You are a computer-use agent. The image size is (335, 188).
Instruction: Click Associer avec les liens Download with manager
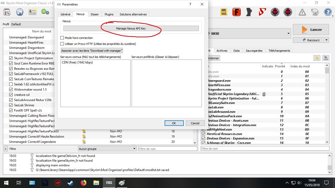92,51
